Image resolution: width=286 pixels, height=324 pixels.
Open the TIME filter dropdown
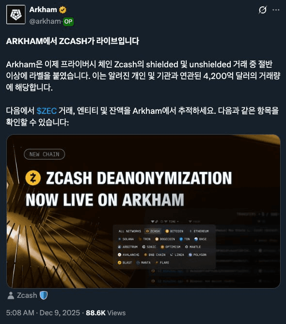click(x=171, y=222)
